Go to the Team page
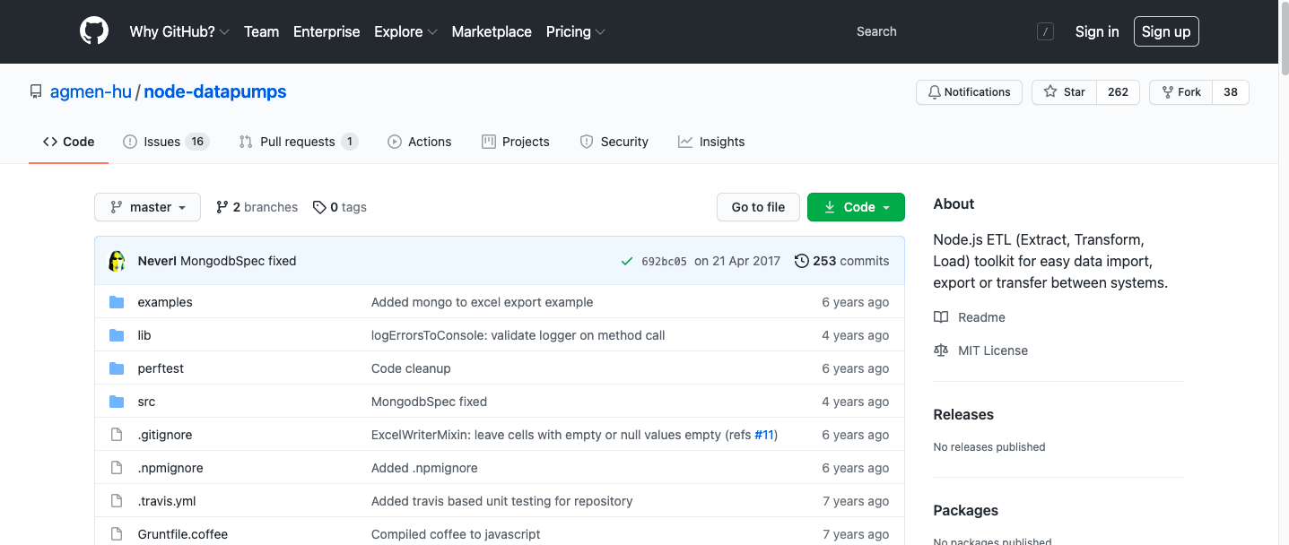Viewport: 1289px width, 545px height. tap(261, 31)
